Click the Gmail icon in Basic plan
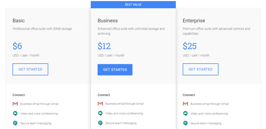 coord(15,104)
